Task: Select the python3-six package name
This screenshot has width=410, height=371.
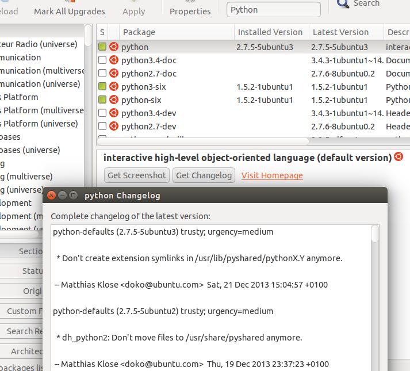Action: (144, 87)
